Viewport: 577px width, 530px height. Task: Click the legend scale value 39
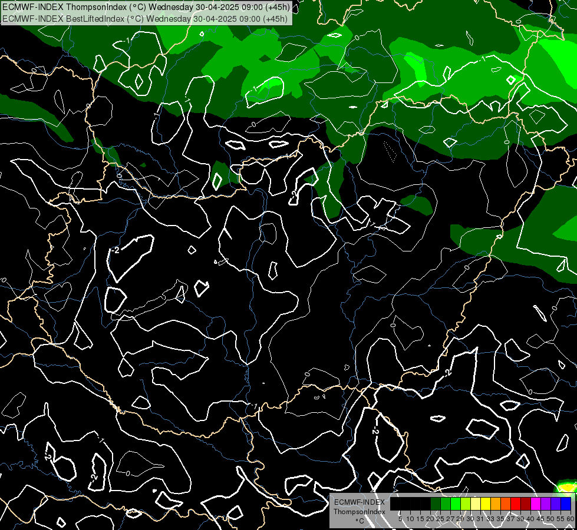[520, 519]
